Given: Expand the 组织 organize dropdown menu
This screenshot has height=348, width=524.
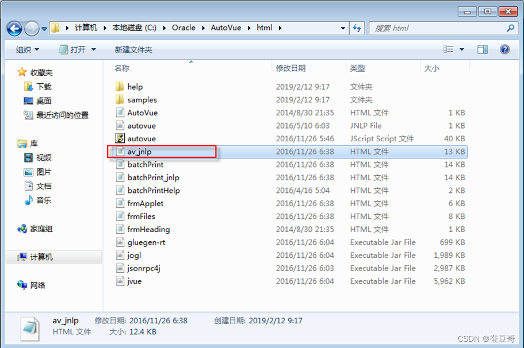Looking at the screenshot, I should [28, 50].
